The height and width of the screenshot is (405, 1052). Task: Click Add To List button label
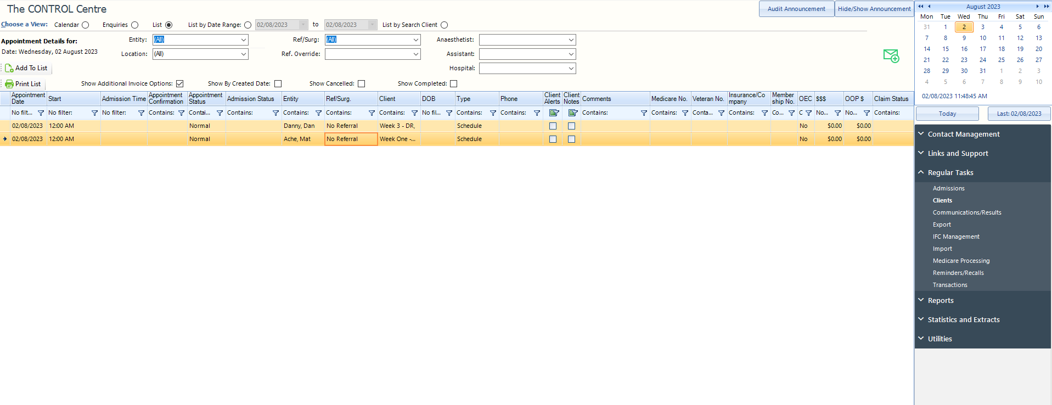click(x=31, y=68)
